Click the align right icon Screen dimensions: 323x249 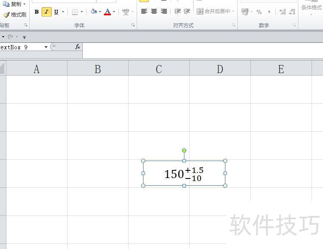tap(164, 11)
